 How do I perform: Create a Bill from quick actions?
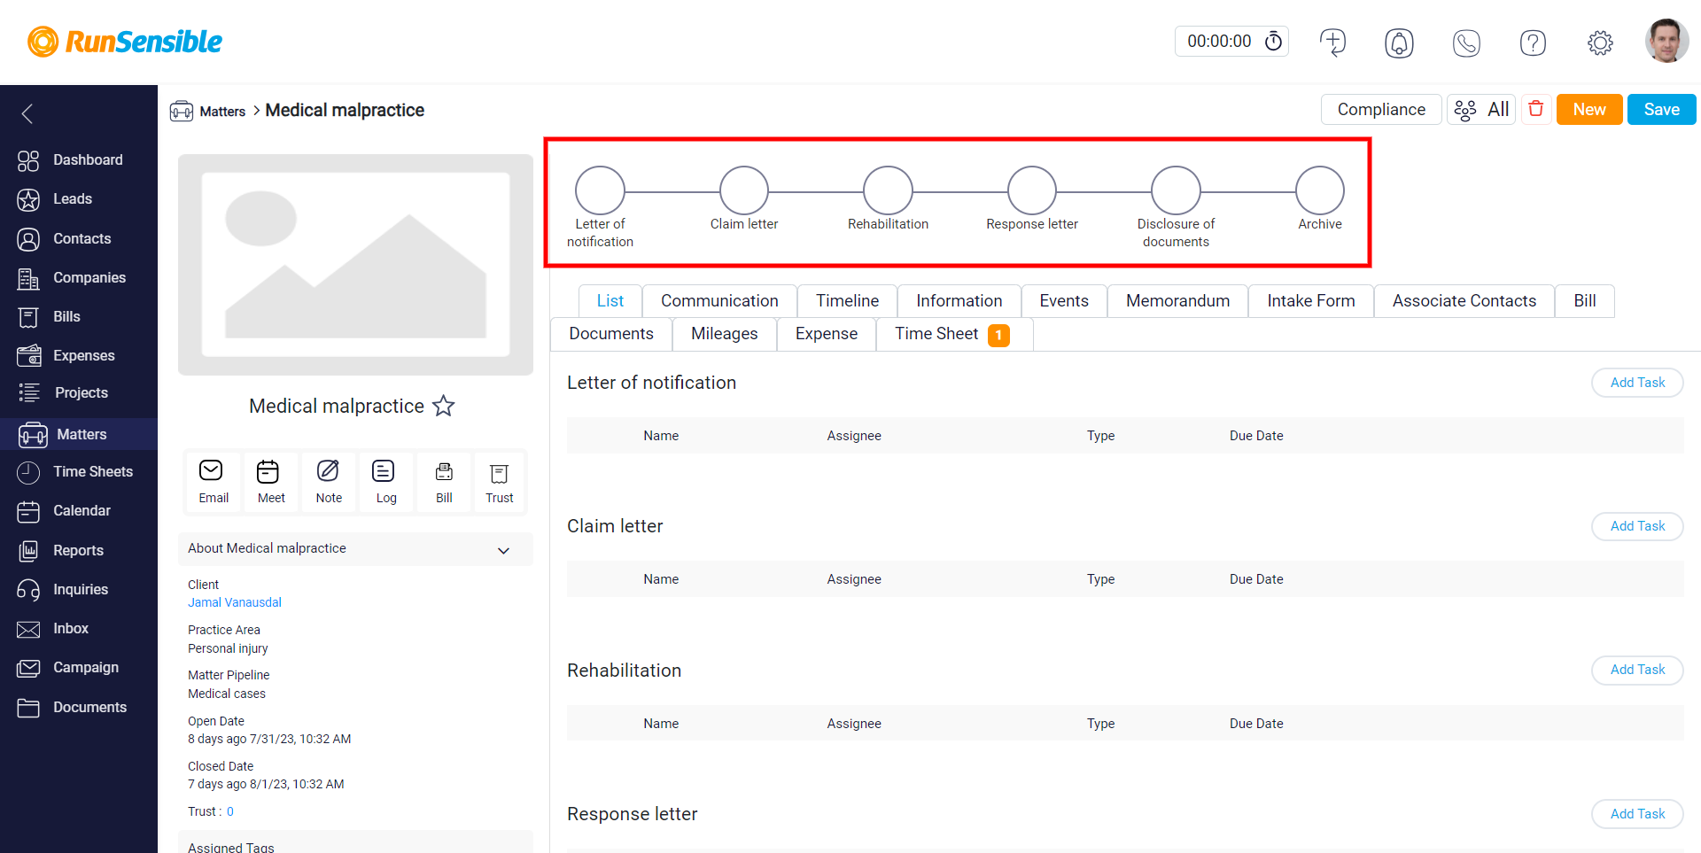(x=444, y=482)
